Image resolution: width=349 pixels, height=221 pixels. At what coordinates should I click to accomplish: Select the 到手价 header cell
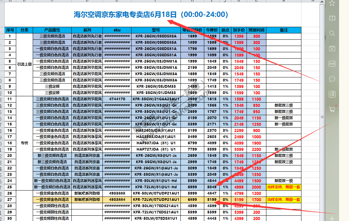point(239,30)
